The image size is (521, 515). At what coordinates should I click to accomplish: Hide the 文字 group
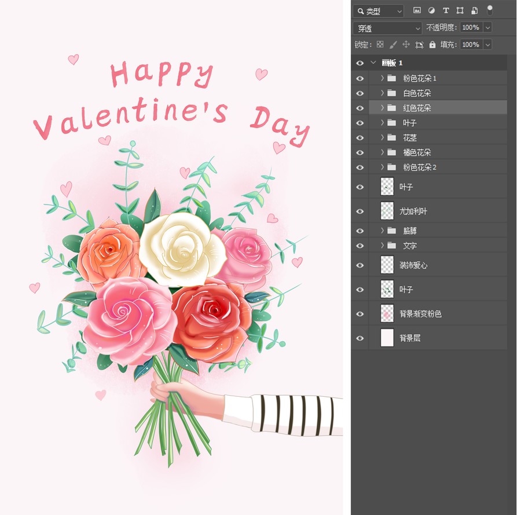[x=360, y=246]
